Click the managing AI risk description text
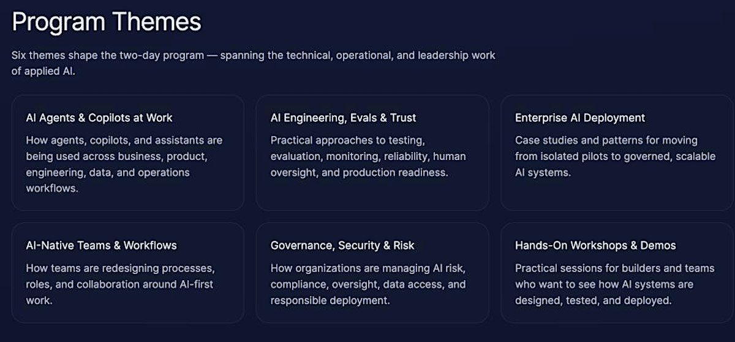The image size is (735, 342). pos(368,284)
